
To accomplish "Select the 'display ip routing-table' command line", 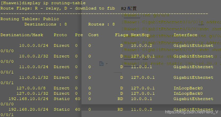I will (x=43, y=3).
